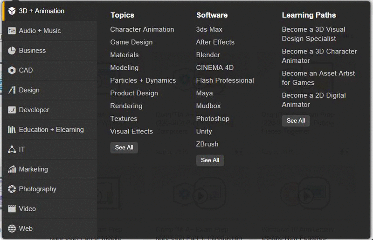
Task: Open the Character Animation topic
Action: tap(142, 29)
